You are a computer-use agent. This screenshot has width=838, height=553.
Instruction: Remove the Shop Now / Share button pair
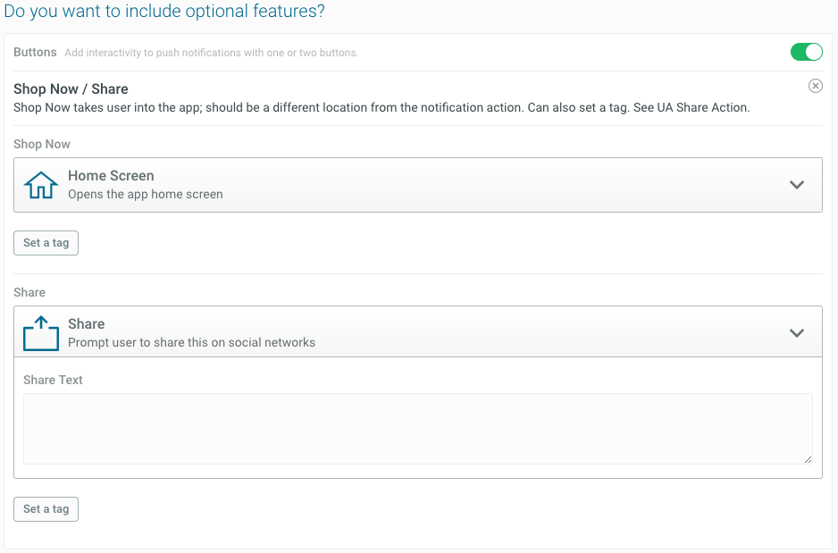click(815, 86)
